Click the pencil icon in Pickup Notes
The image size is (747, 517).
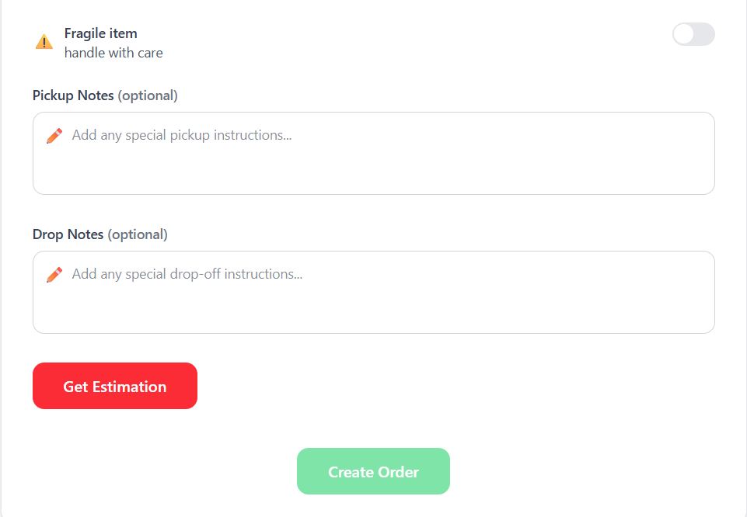pos(54,136)
